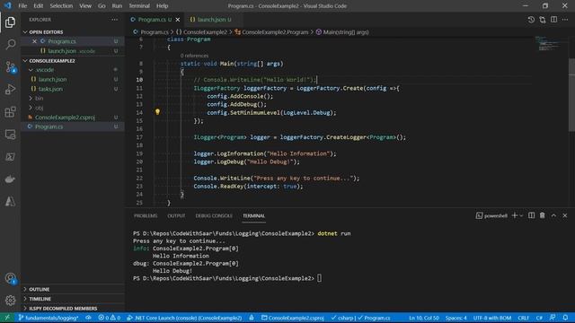
Task: Open launch.json under .vscode folder
Action: 52,80
